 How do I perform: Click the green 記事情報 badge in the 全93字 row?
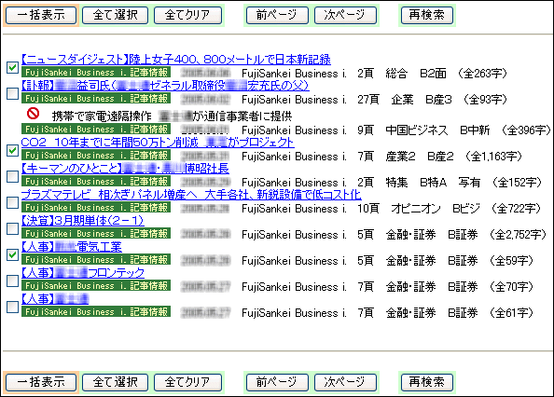point(96,99)
